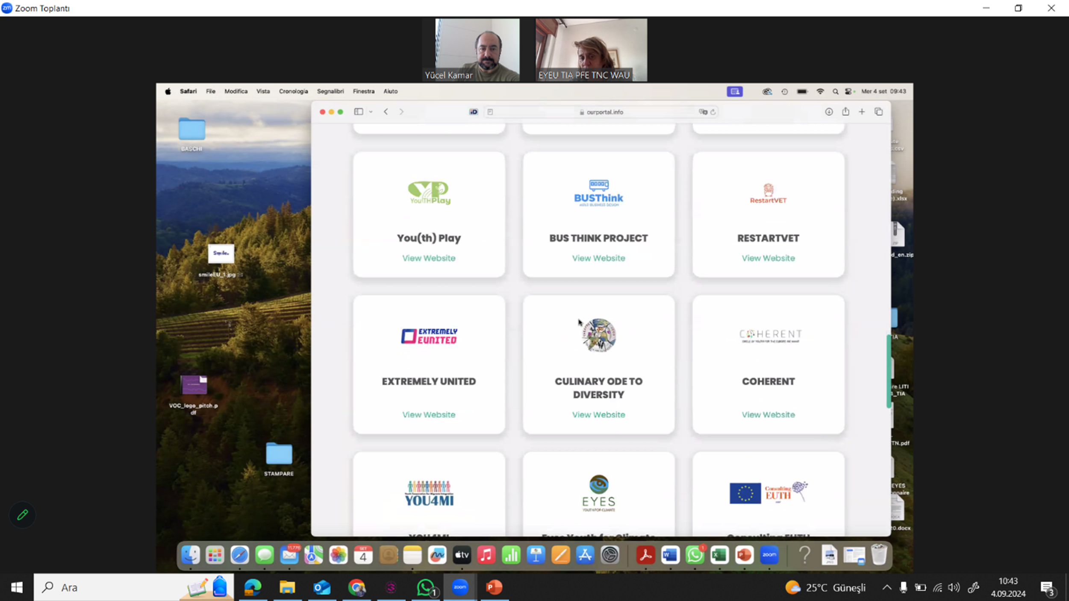Open the File menu
This screenshot has height=601, width=1069.
210,91
